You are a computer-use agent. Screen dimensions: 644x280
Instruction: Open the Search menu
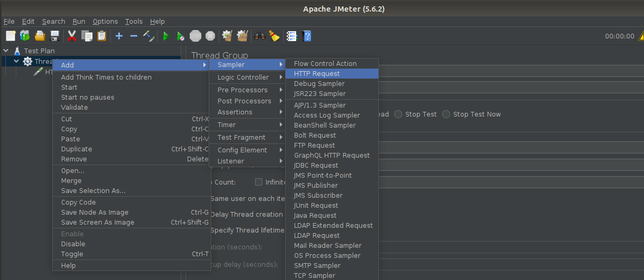[53, 21]
